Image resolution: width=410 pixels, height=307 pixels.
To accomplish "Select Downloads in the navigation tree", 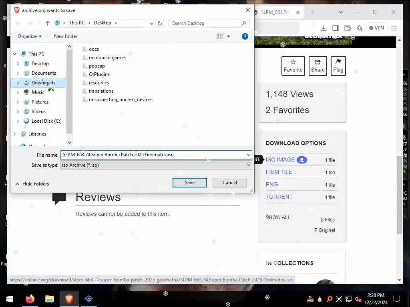I will [x=43, y=83].
